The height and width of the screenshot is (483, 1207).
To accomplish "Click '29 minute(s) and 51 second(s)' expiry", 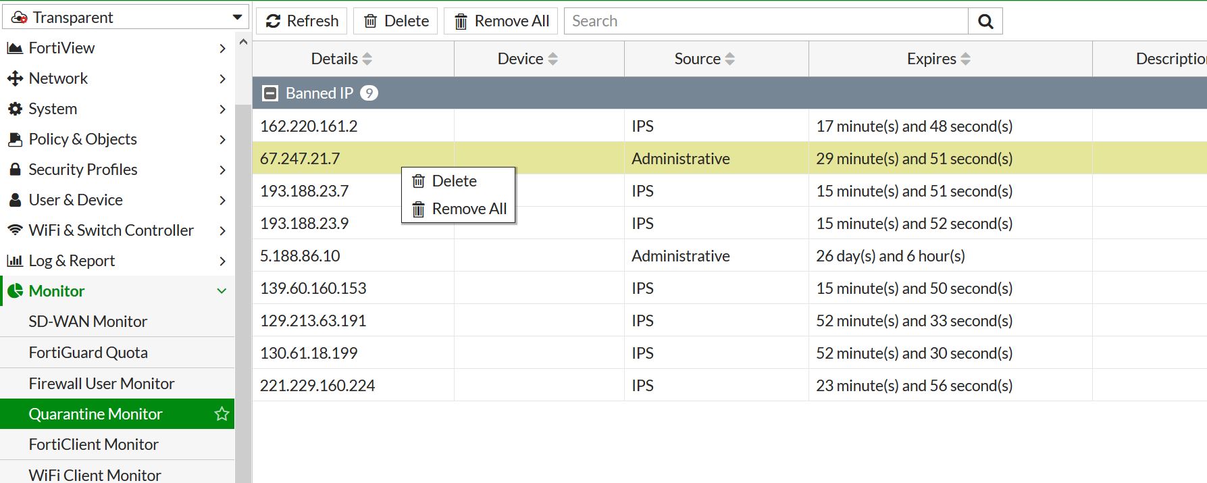I will 914,159.
